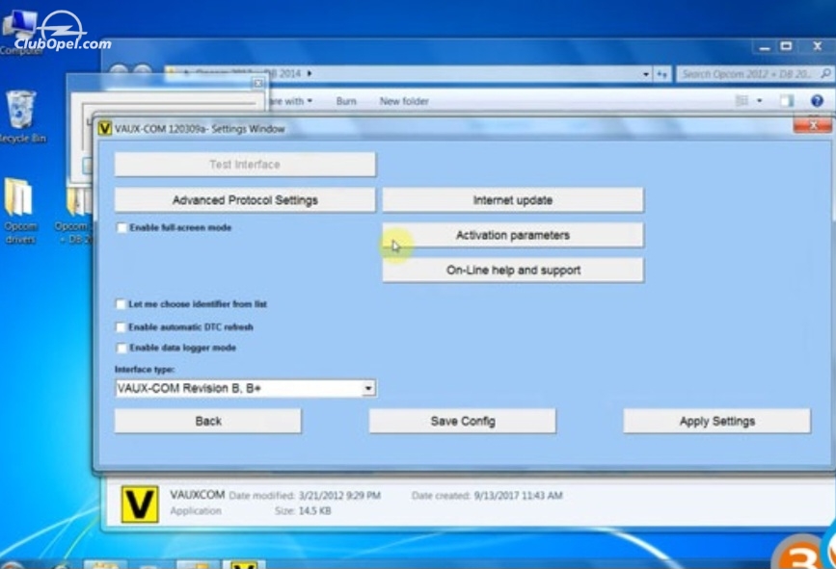This screenshot has width=836, height=569.
Task: Save Config in VAUX-COM settings
Action: click(462, 421)
